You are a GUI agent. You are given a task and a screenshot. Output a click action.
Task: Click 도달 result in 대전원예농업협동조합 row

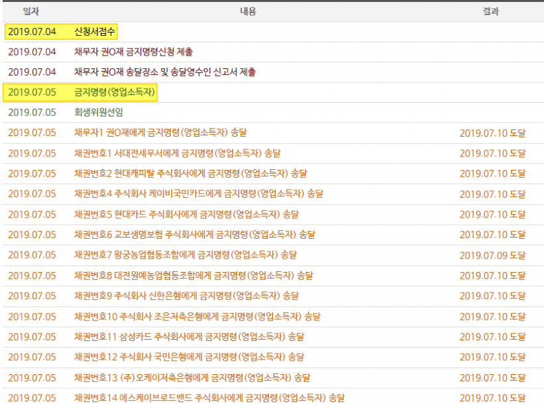pyautogui.click(x=493, y=276)
